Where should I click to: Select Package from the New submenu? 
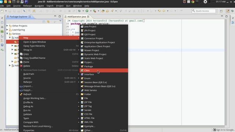(x=104, y=66)
